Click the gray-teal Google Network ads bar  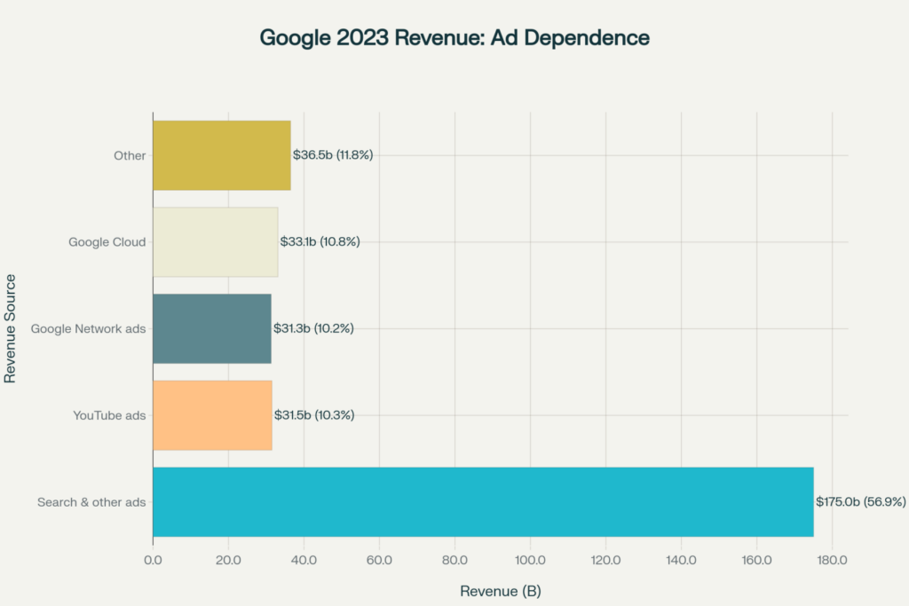coord(211,328)
